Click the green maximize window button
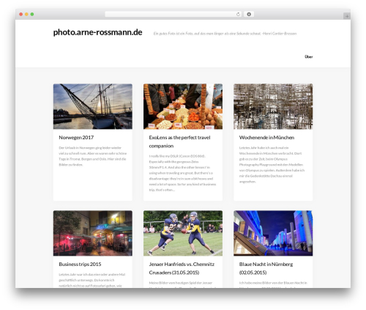 [32, 14]
